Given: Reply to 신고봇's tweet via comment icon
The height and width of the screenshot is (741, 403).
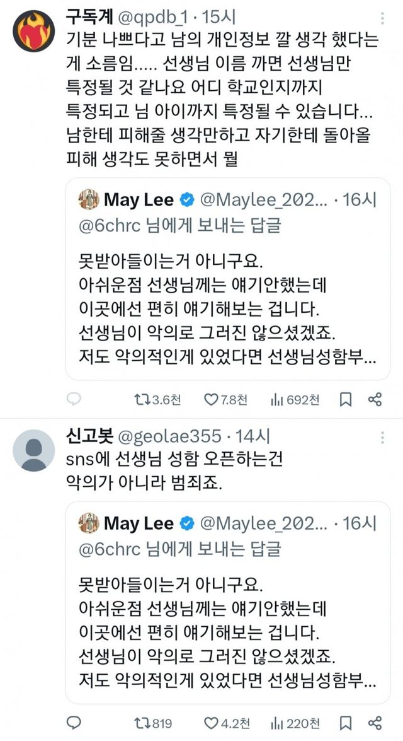Looking at the screenshot, I should (74, 722).
